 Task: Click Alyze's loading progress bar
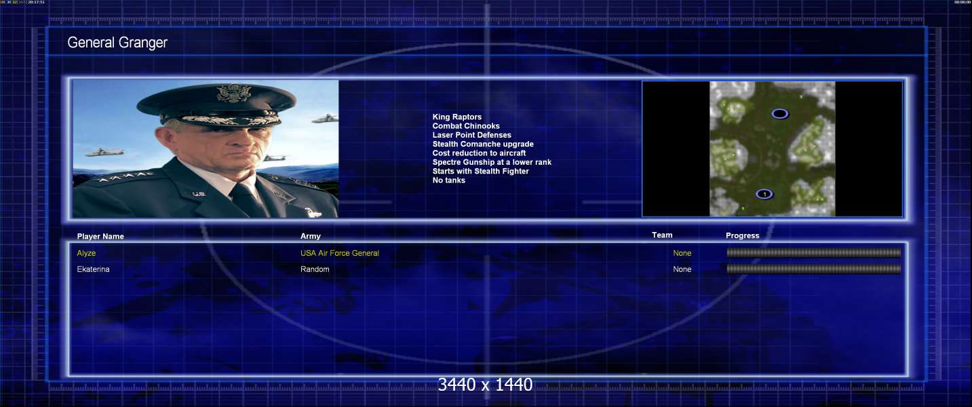click(x=814, y=253)
